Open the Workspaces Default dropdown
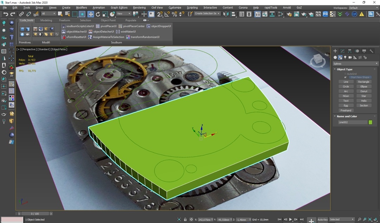This screenshot has width=380, height=223. click(363, 8)
